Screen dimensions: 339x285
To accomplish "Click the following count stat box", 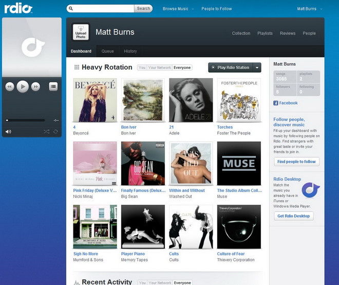I will [308, 90].
